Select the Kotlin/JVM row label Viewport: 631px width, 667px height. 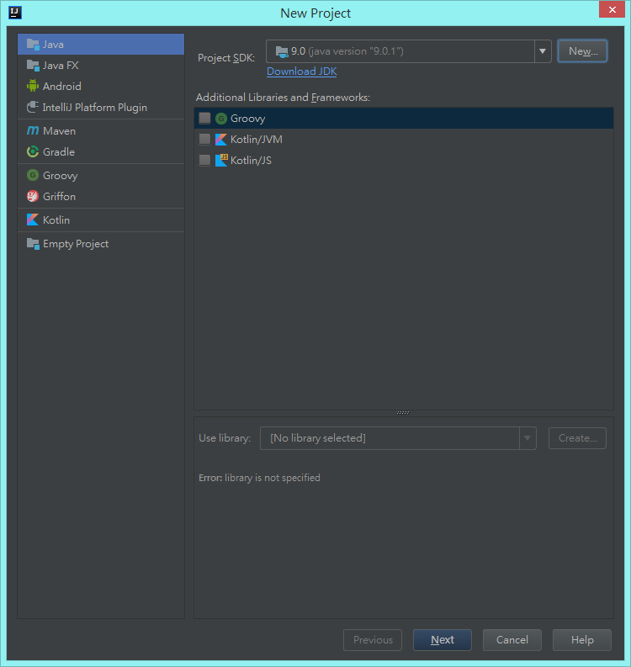coord(256,139)
